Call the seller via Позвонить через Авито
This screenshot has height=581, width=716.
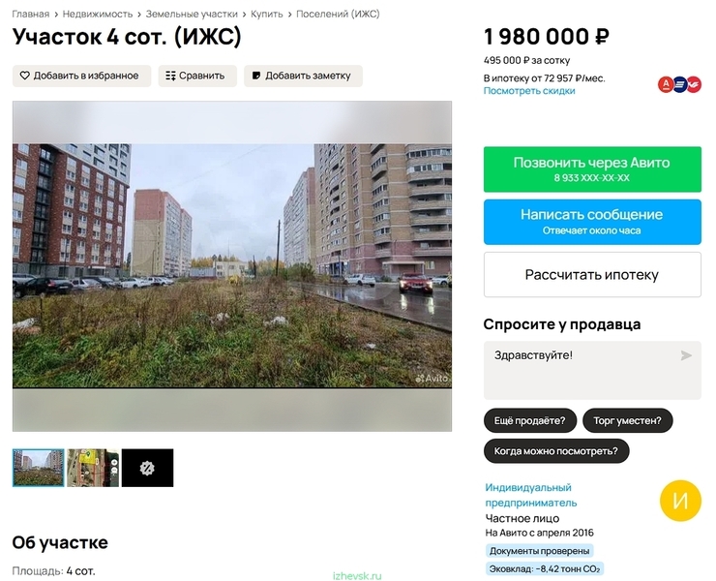coord(592,169)
